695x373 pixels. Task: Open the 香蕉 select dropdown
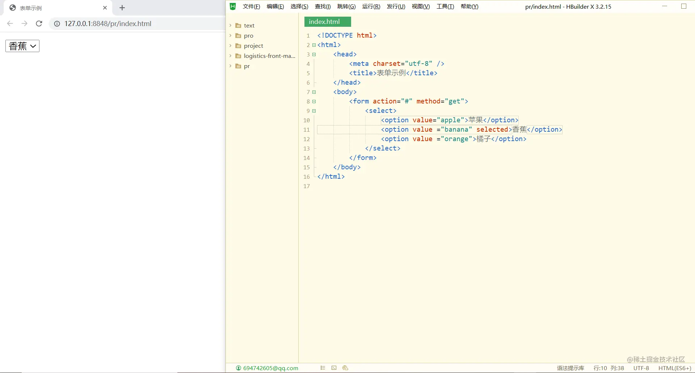[22, 46]
